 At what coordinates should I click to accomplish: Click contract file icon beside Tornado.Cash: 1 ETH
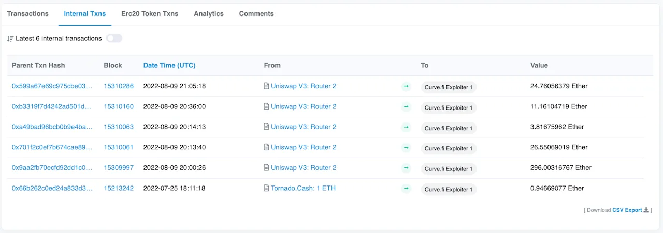point(266,188)
